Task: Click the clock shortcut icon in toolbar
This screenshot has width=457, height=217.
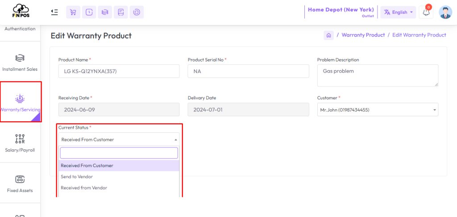Action: click(89, 12)
